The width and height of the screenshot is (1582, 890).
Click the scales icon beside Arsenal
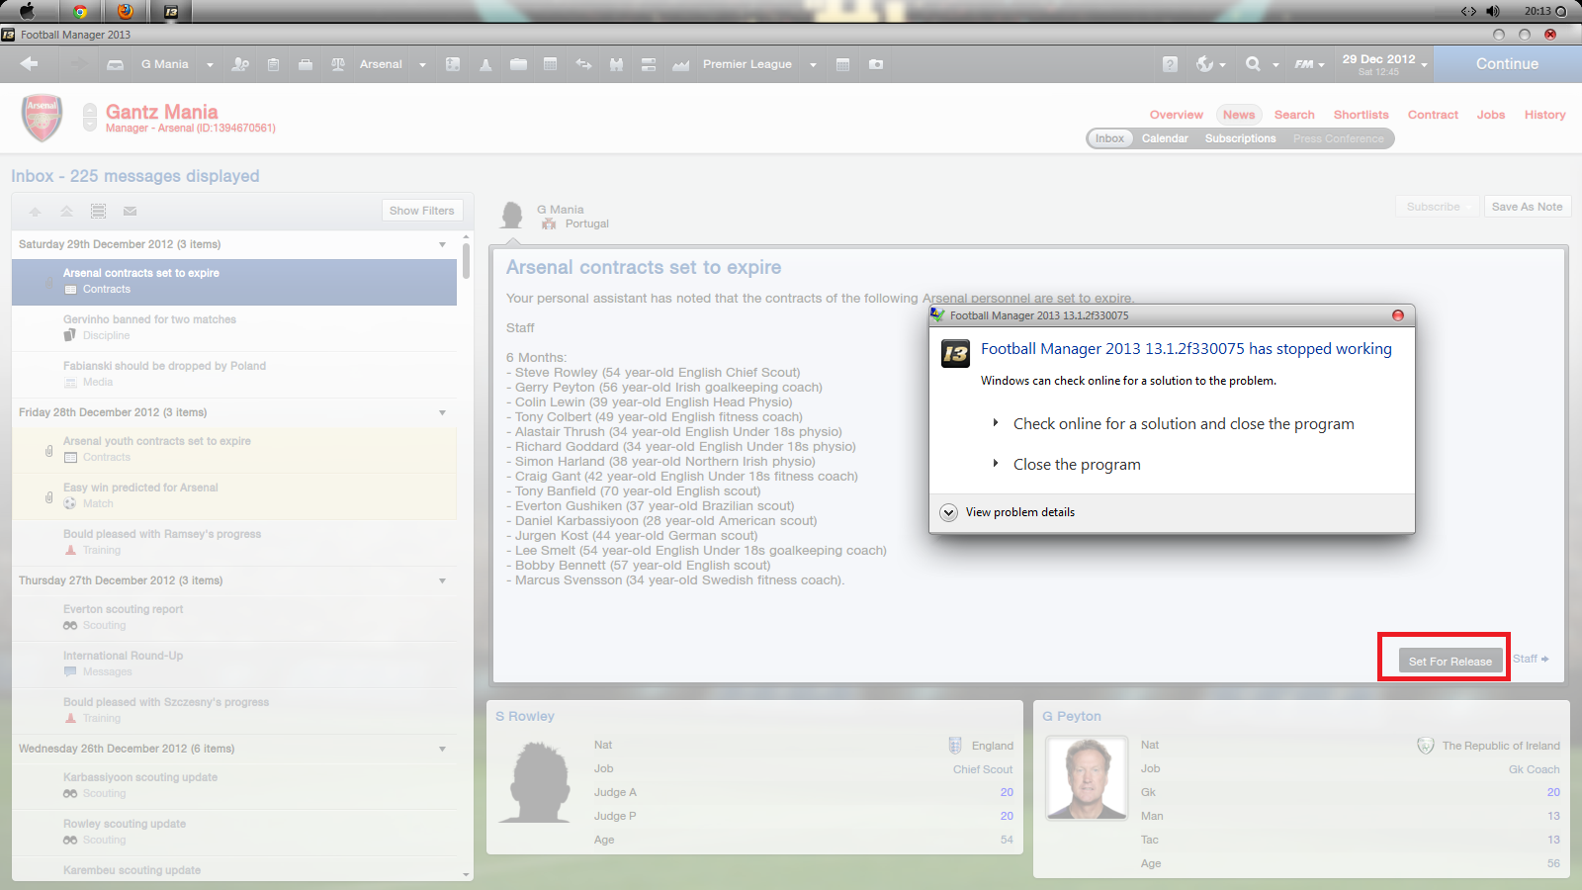338,64
